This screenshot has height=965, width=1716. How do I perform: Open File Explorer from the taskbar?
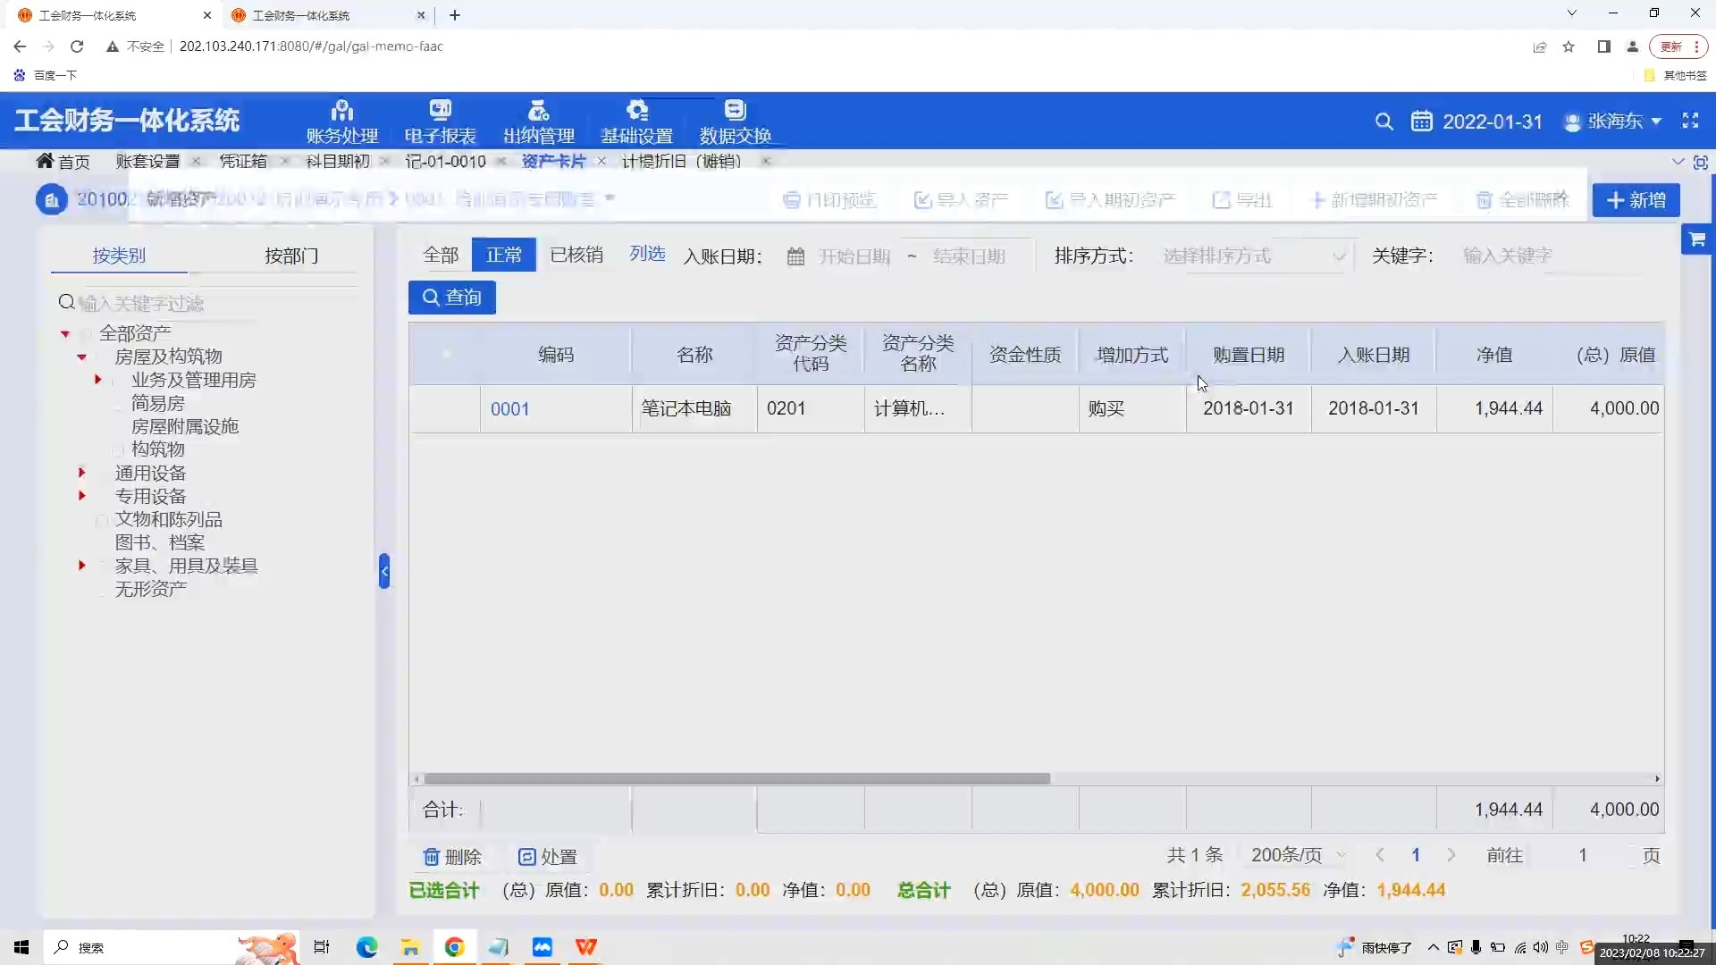point(410,947)
